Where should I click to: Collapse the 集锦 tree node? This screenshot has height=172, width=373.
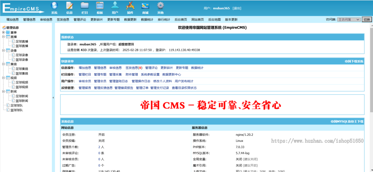click(3, 64)
